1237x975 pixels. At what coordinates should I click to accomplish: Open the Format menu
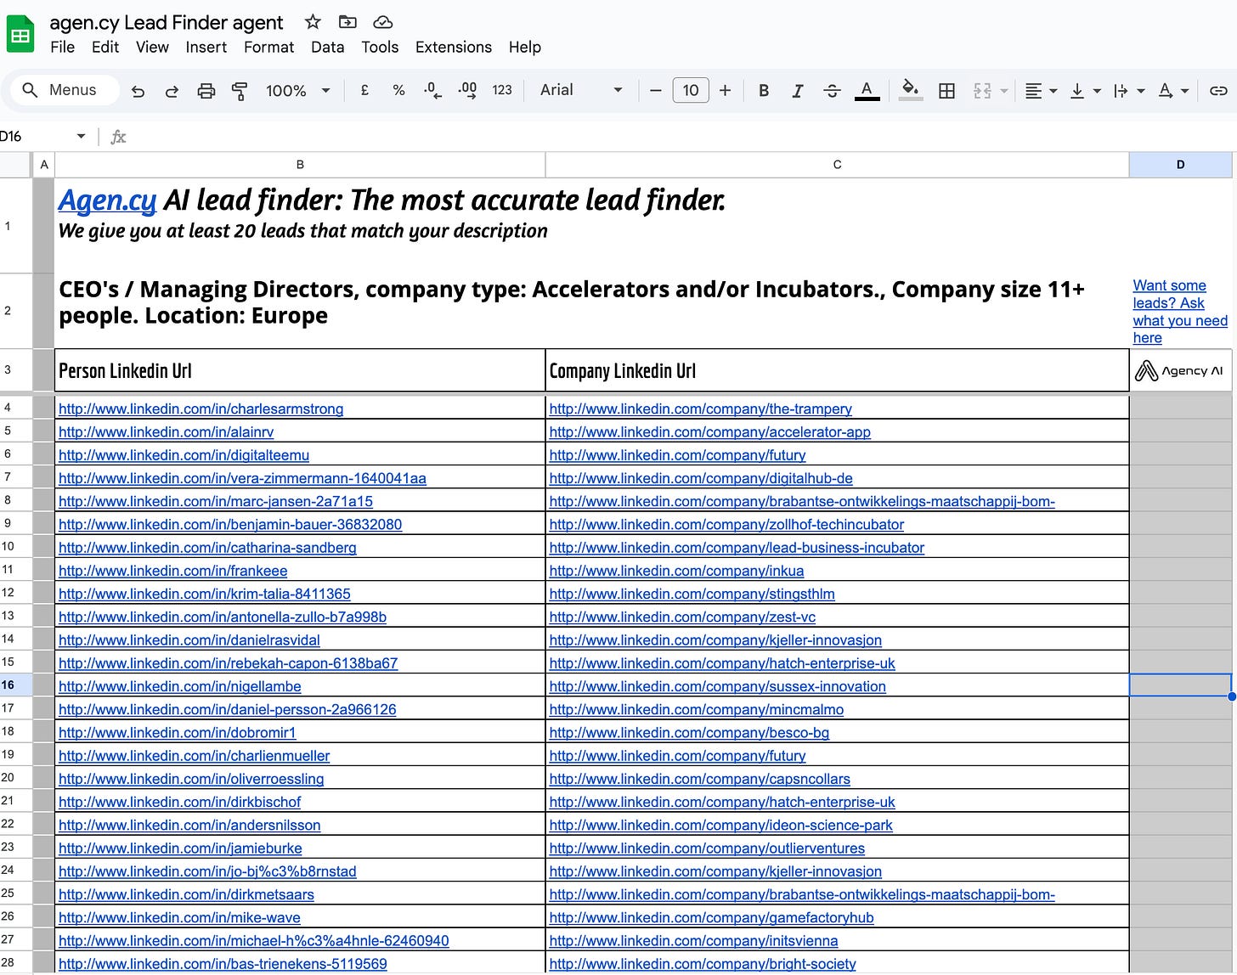[x=268, y=47]
